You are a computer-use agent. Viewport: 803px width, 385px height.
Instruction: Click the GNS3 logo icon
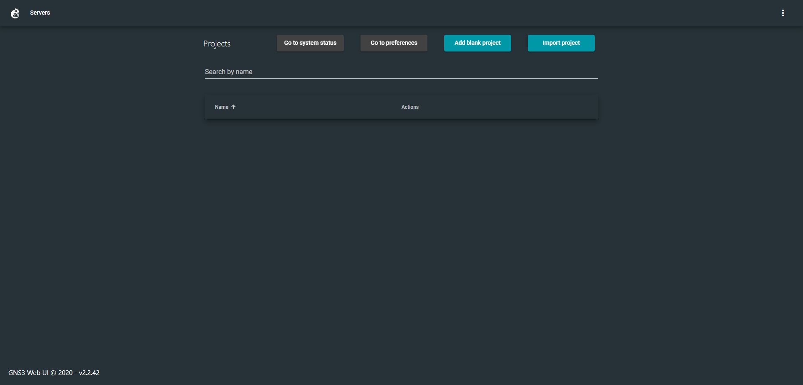15,13
